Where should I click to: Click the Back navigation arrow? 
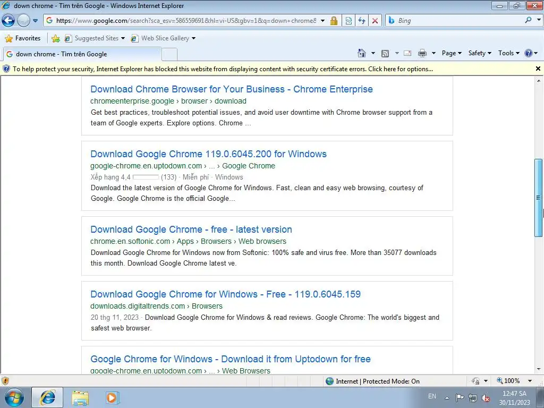[8, 21]
